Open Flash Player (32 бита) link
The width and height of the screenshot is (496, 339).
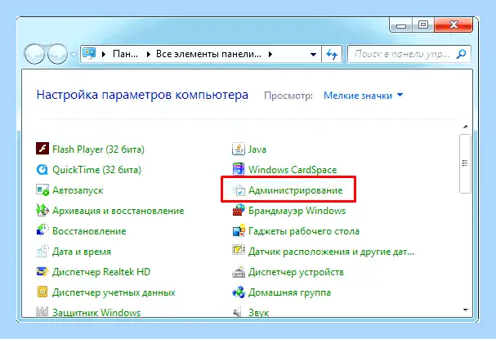click(x=98, y=149)
